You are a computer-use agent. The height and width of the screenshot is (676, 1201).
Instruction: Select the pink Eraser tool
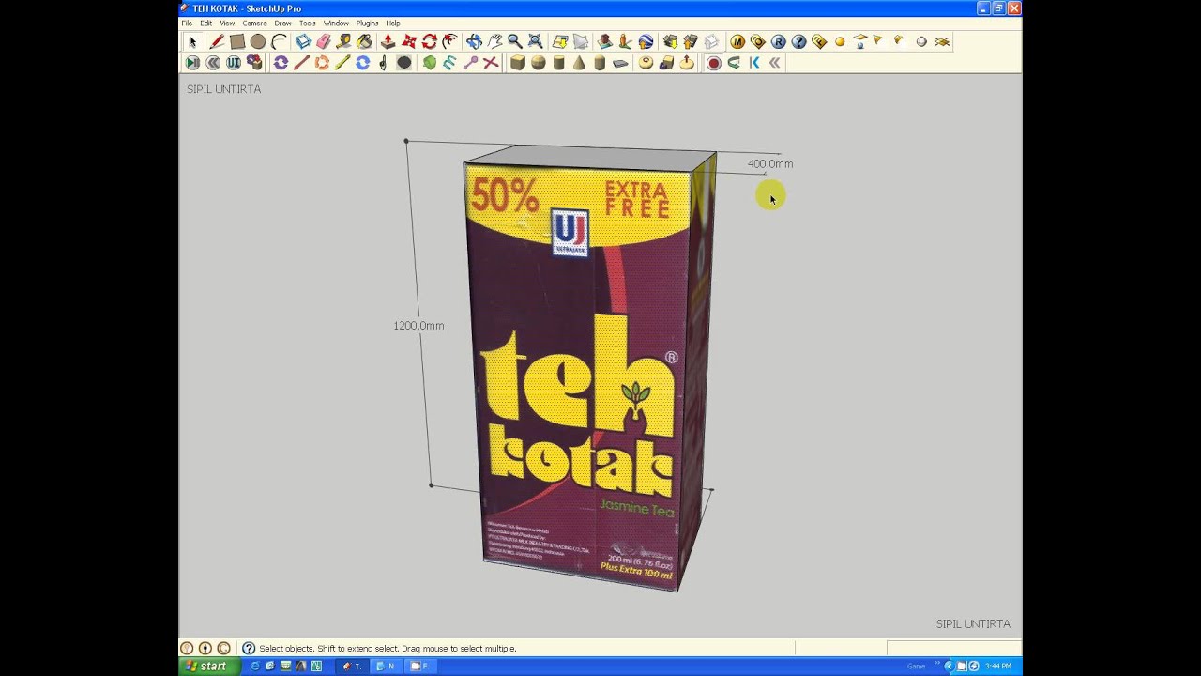coord(324,41)
